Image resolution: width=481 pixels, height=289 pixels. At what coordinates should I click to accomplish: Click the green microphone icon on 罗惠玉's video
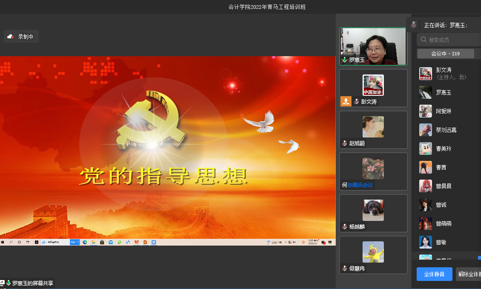344,60
